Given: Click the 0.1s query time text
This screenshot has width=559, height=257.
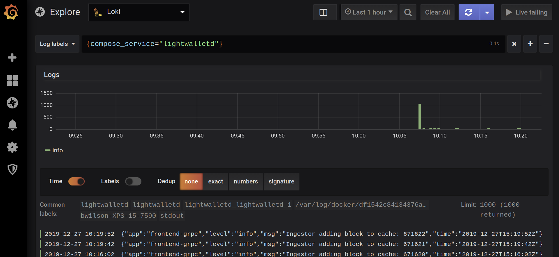Looking at the screenshot, I should [x=494, y=44].
